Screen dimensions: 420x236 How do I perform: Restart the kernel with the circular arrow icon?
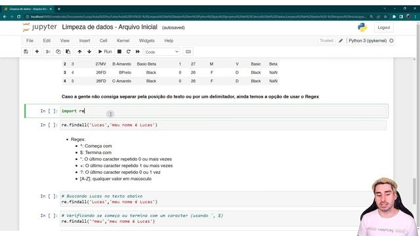click(129, 52)
